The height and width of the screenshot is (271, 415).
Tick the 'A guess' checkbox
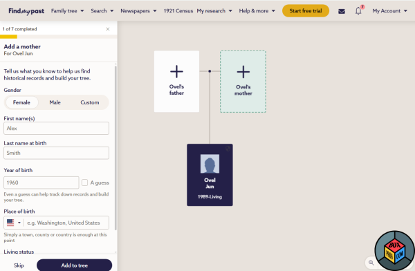click(84, 183)
